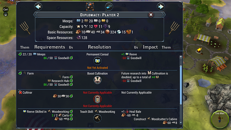Click the right arrow to next player
The height and width of the screenshot is (130, 231).
coord(161,6)
